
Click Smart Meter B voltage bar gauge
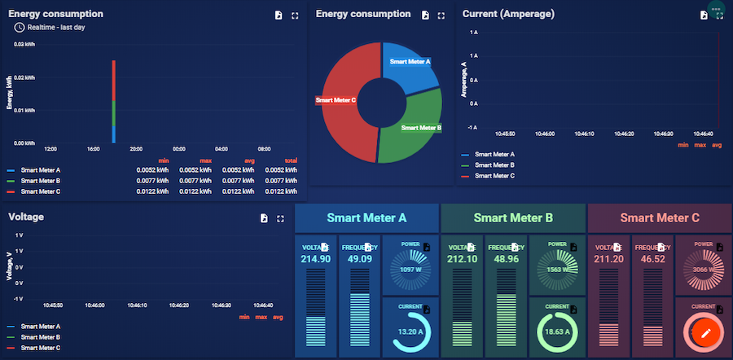pyautogui.click(x=456, y=310)
